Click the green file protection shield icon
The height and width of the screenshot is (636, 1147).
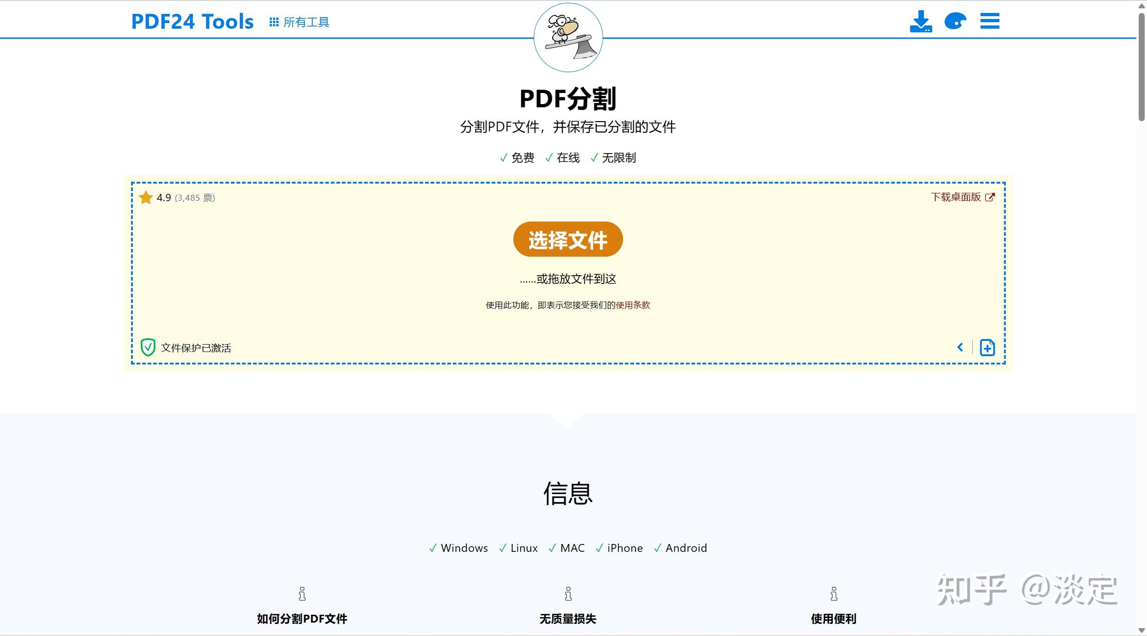[x=148, y=347]
